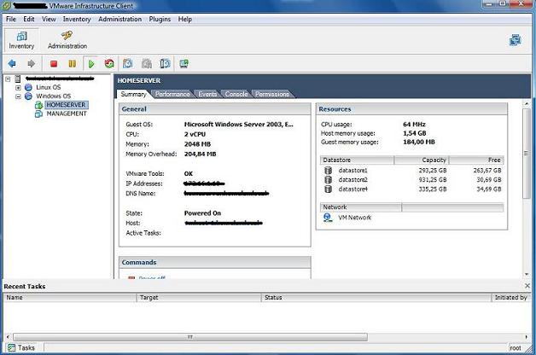Open the Help menu

click(x=185, y=19)
